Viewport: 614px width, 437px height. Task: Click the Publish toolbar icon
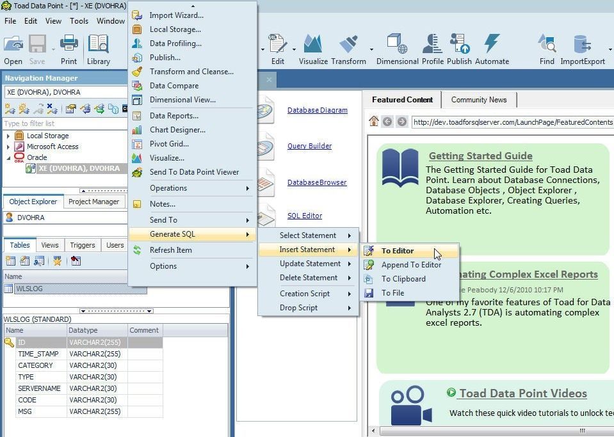[459, 44]
